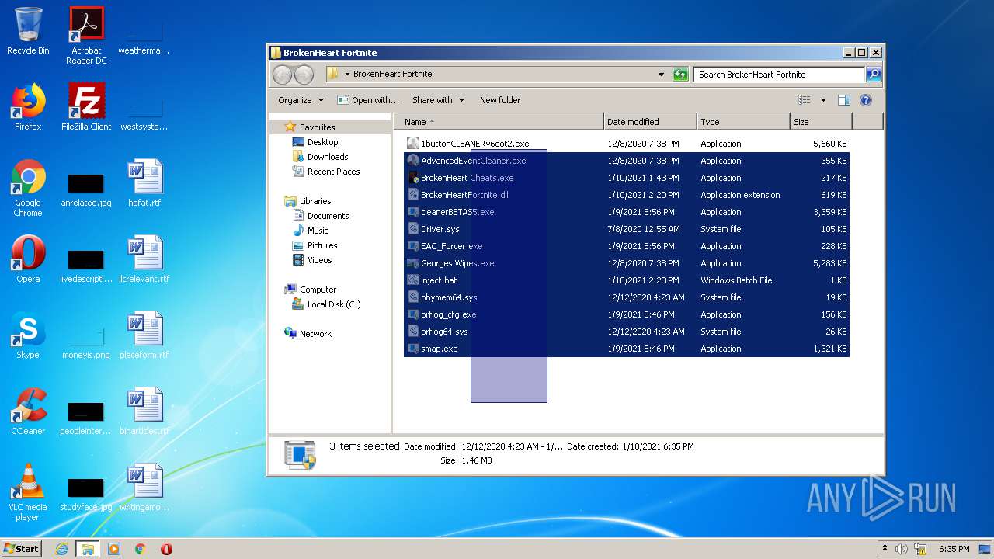
Task: Click Open with toolbar button
Action: click(368, 100)
